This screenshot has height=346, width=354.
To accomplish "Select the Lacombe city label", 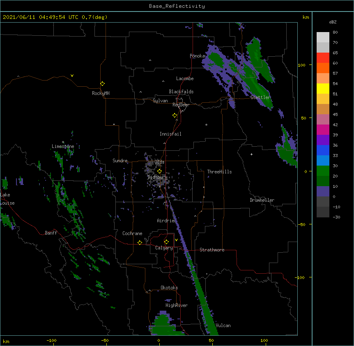I will [x=185, y=78].
